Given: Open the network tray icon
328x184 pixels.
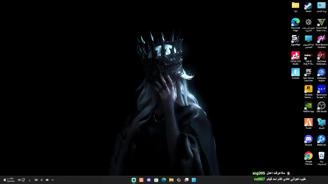Looking at the screenshot, I should point(23,180).
